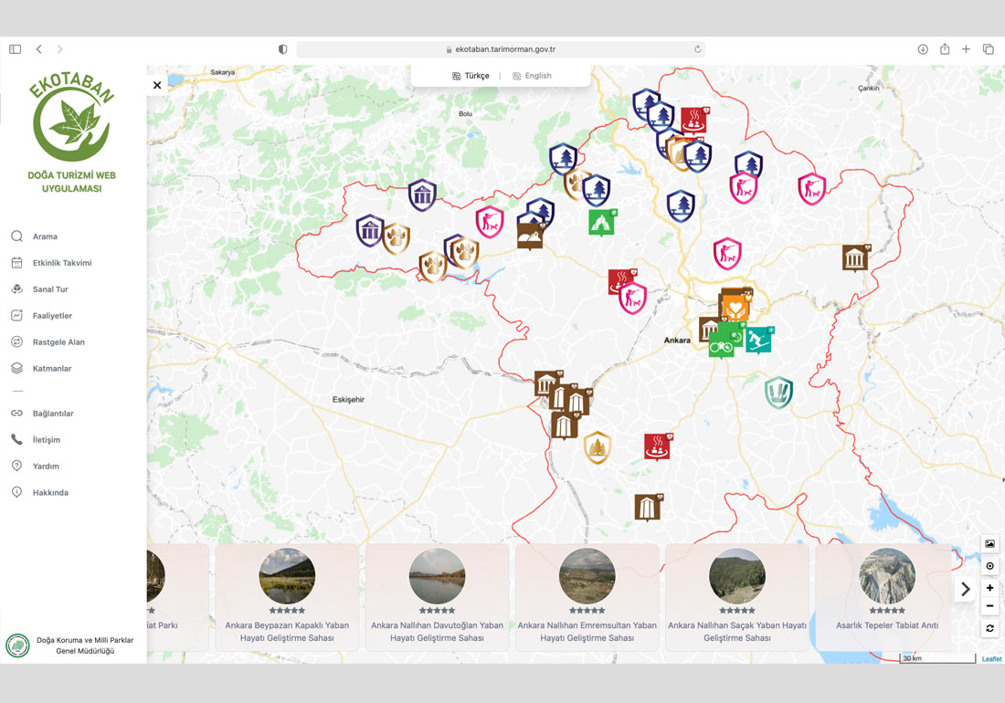
Task: Toggle Safari sidebar
Action: 16,49
